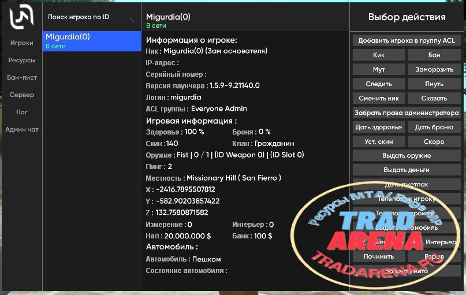466x295 pixels.
Task: Open the Лог section
Action: point(22,112)
